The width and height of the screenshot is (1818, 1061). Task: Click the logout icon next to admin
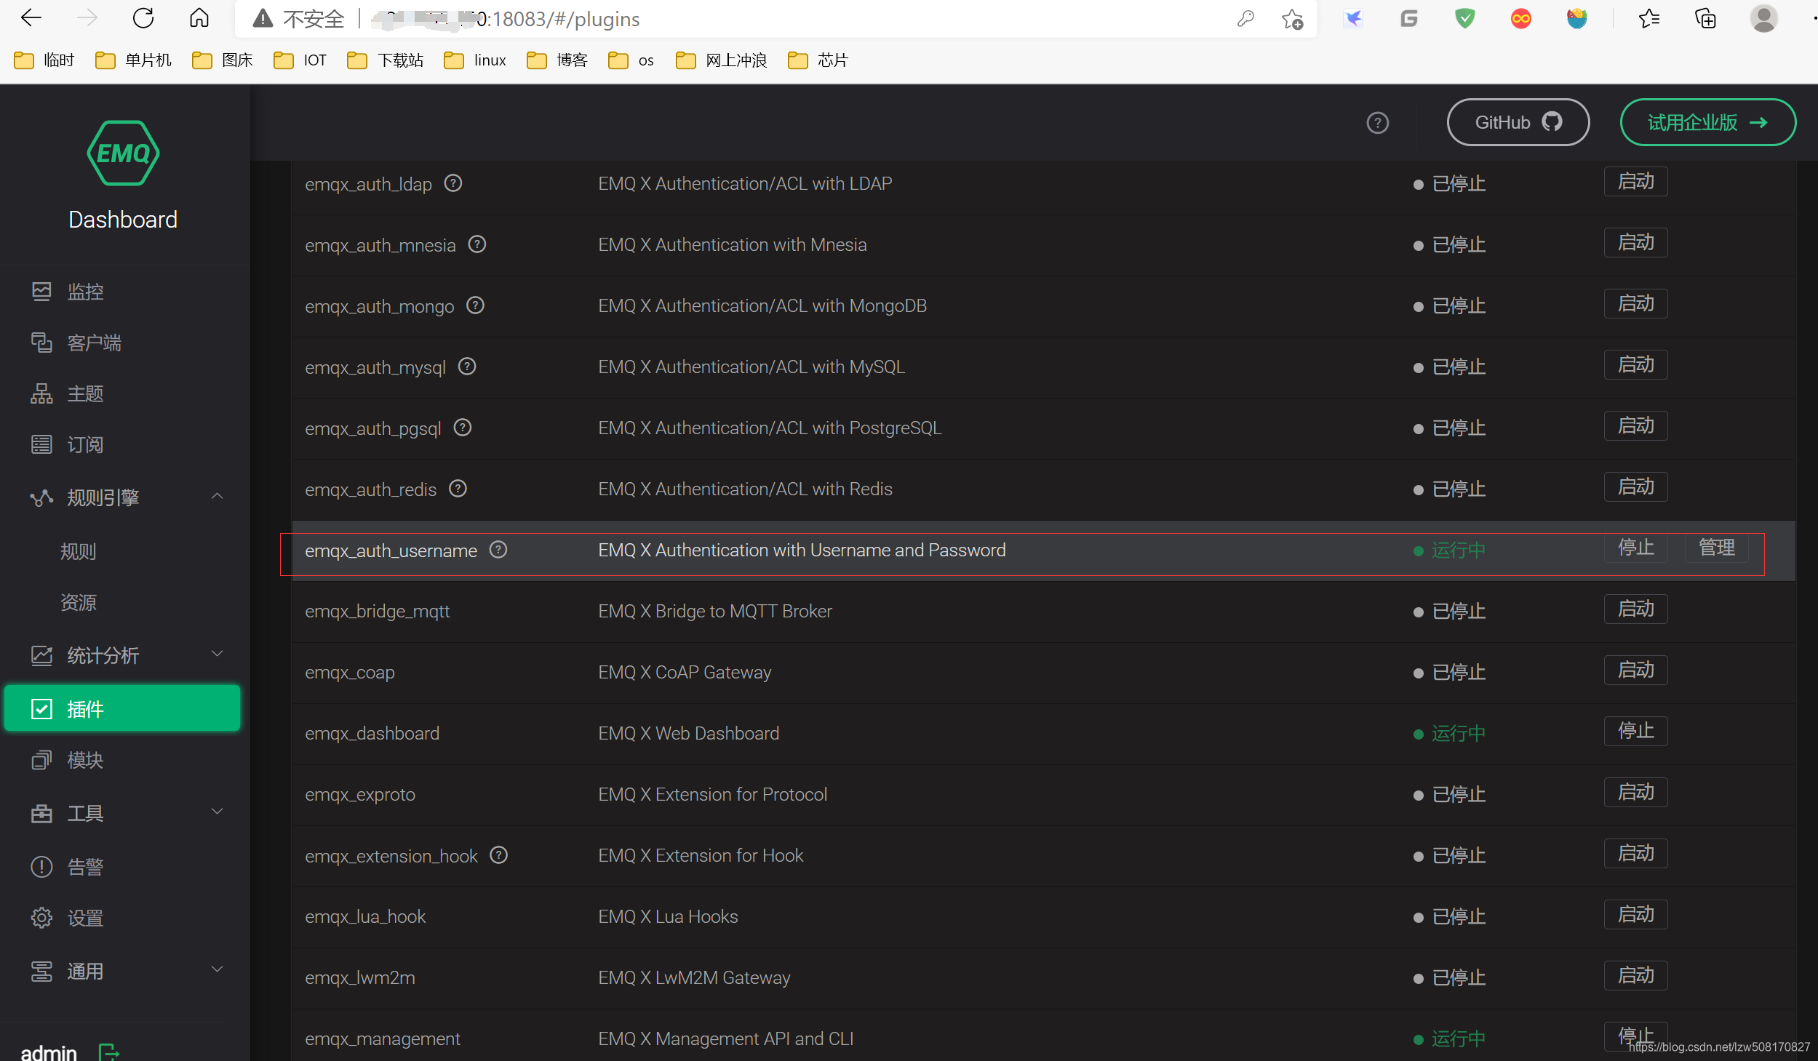tap(108, 1052)
